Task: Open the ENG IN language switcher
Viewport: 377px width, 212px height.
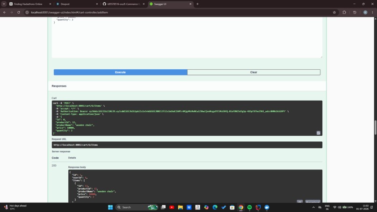Action: [327, 207]
